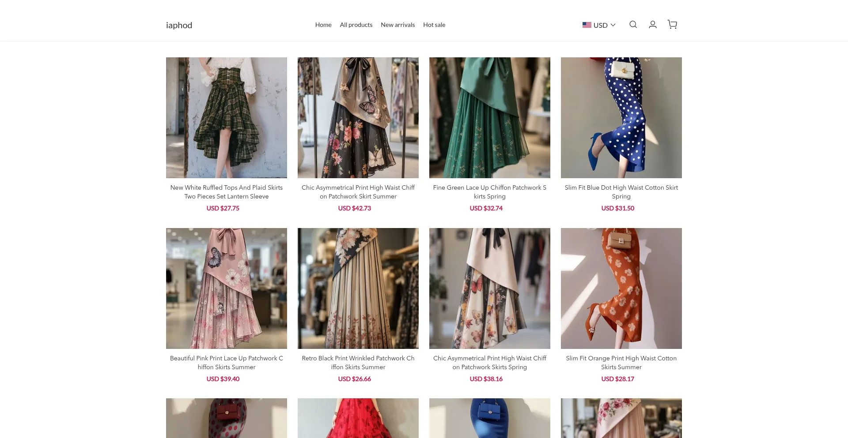
Task: View the blue polka dot skirt photo
Action: [621, 118]
